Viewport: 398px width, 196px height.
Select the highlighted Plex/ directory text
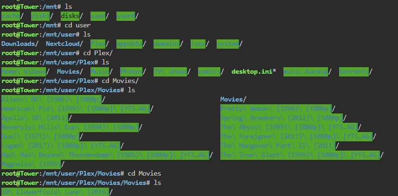pyautogui.click(x=98, y=44)
